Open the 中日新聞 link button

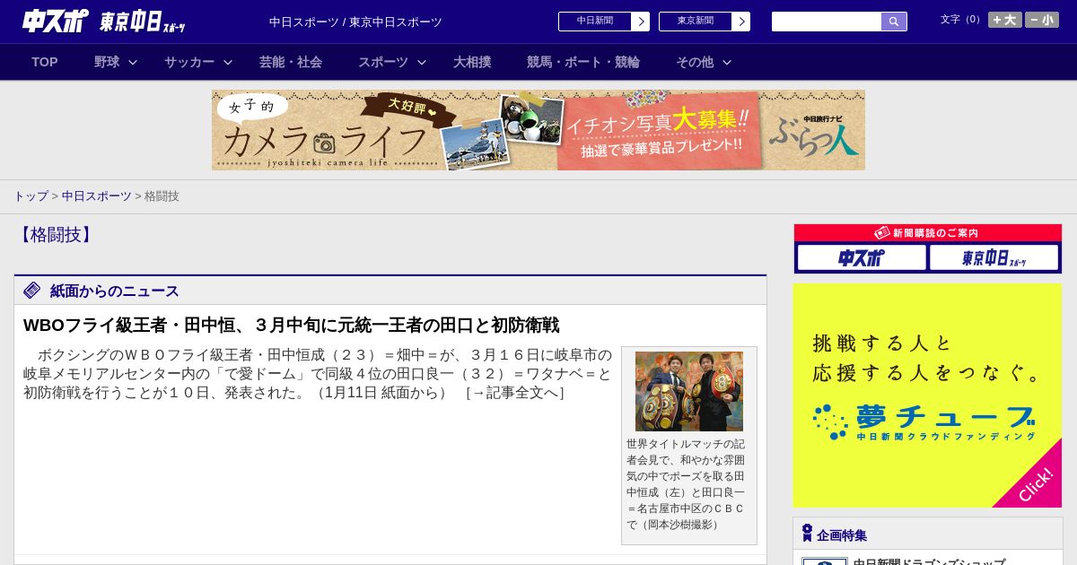coord(594,22)
